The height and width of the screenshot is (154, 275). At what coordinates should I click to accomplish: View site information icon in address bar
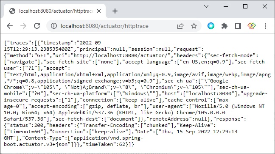(54, 26)
